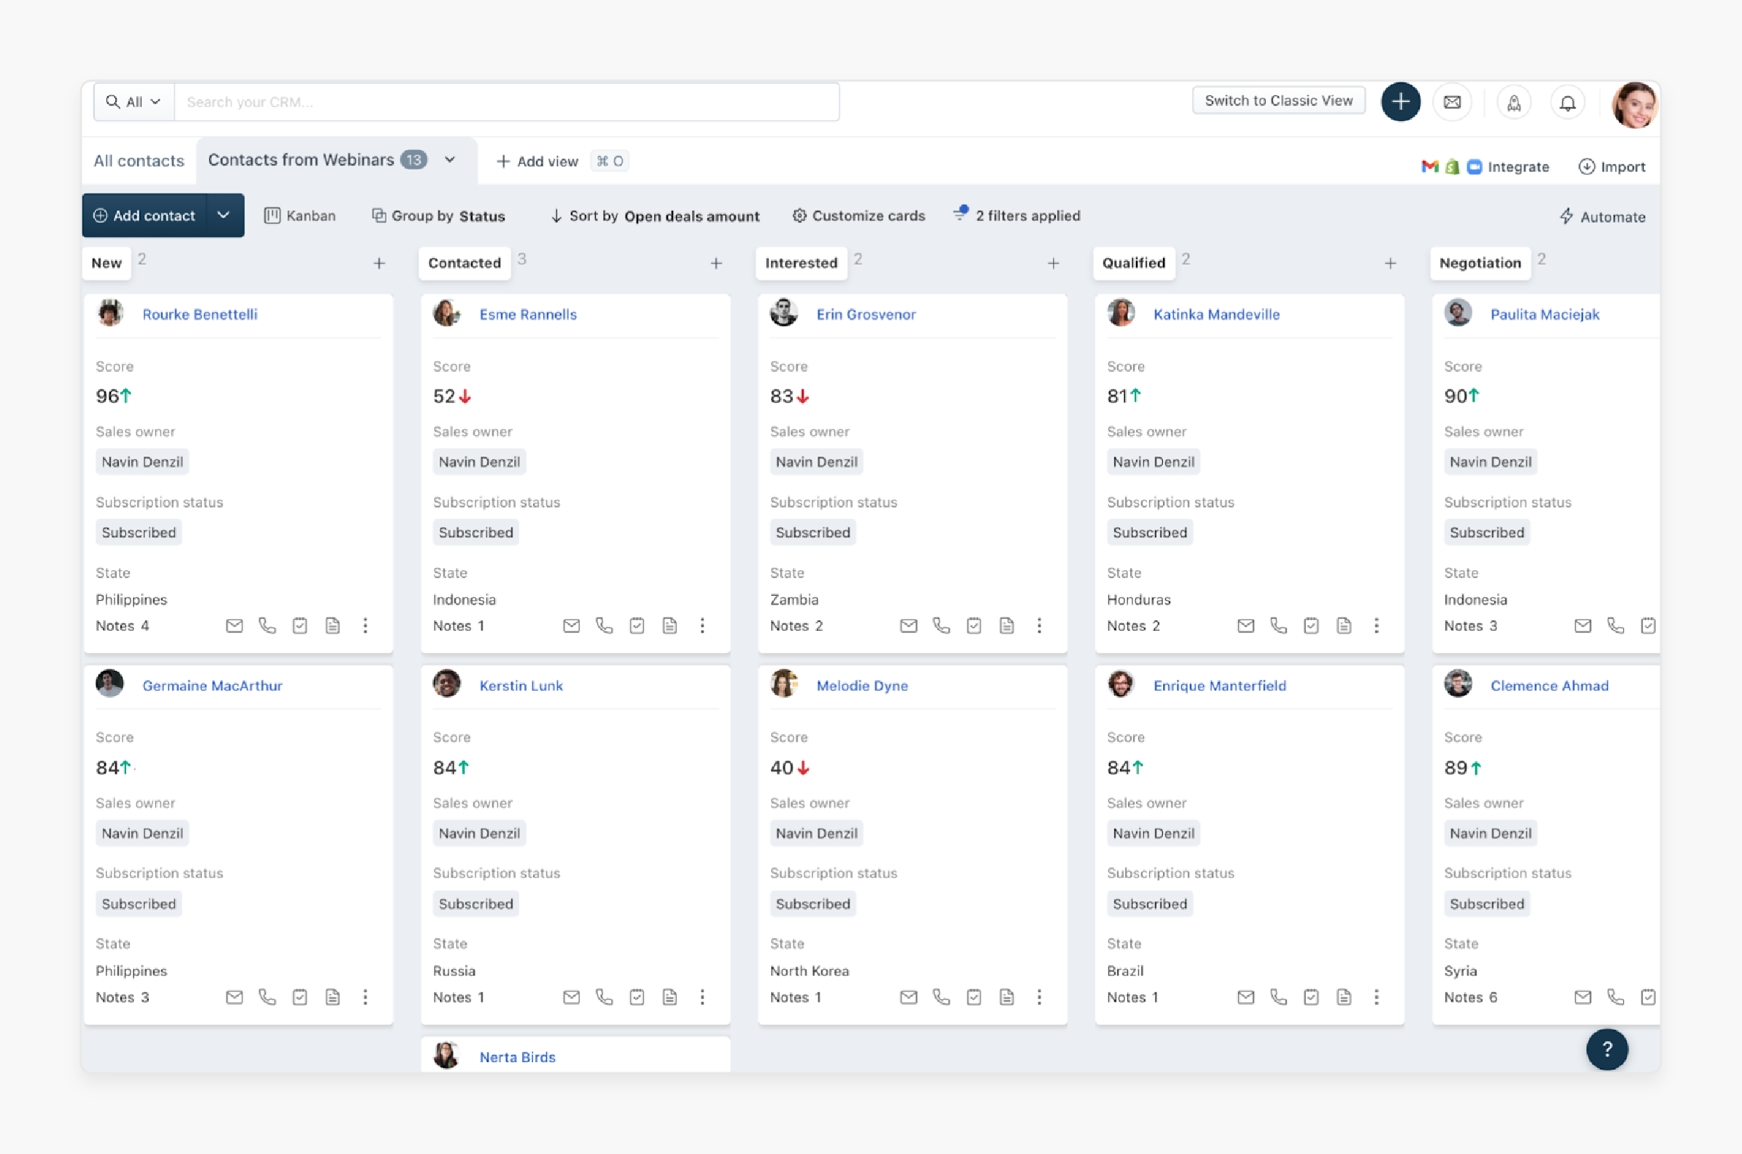This screenshot has height=1154, width=1742.
Task: Open the email inbox icon in header
Action: pos(1451,102)
